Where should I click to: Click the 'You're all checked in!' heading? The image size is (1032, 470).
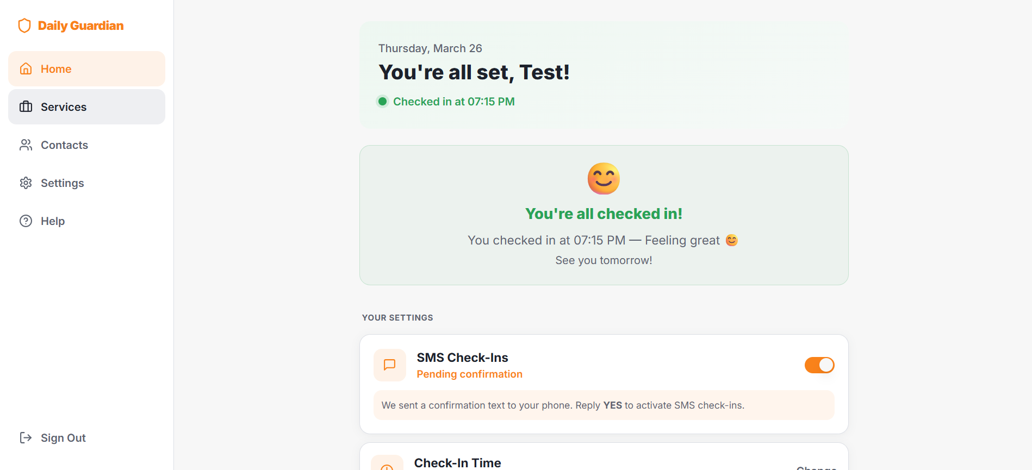click(x=604, y=214)
